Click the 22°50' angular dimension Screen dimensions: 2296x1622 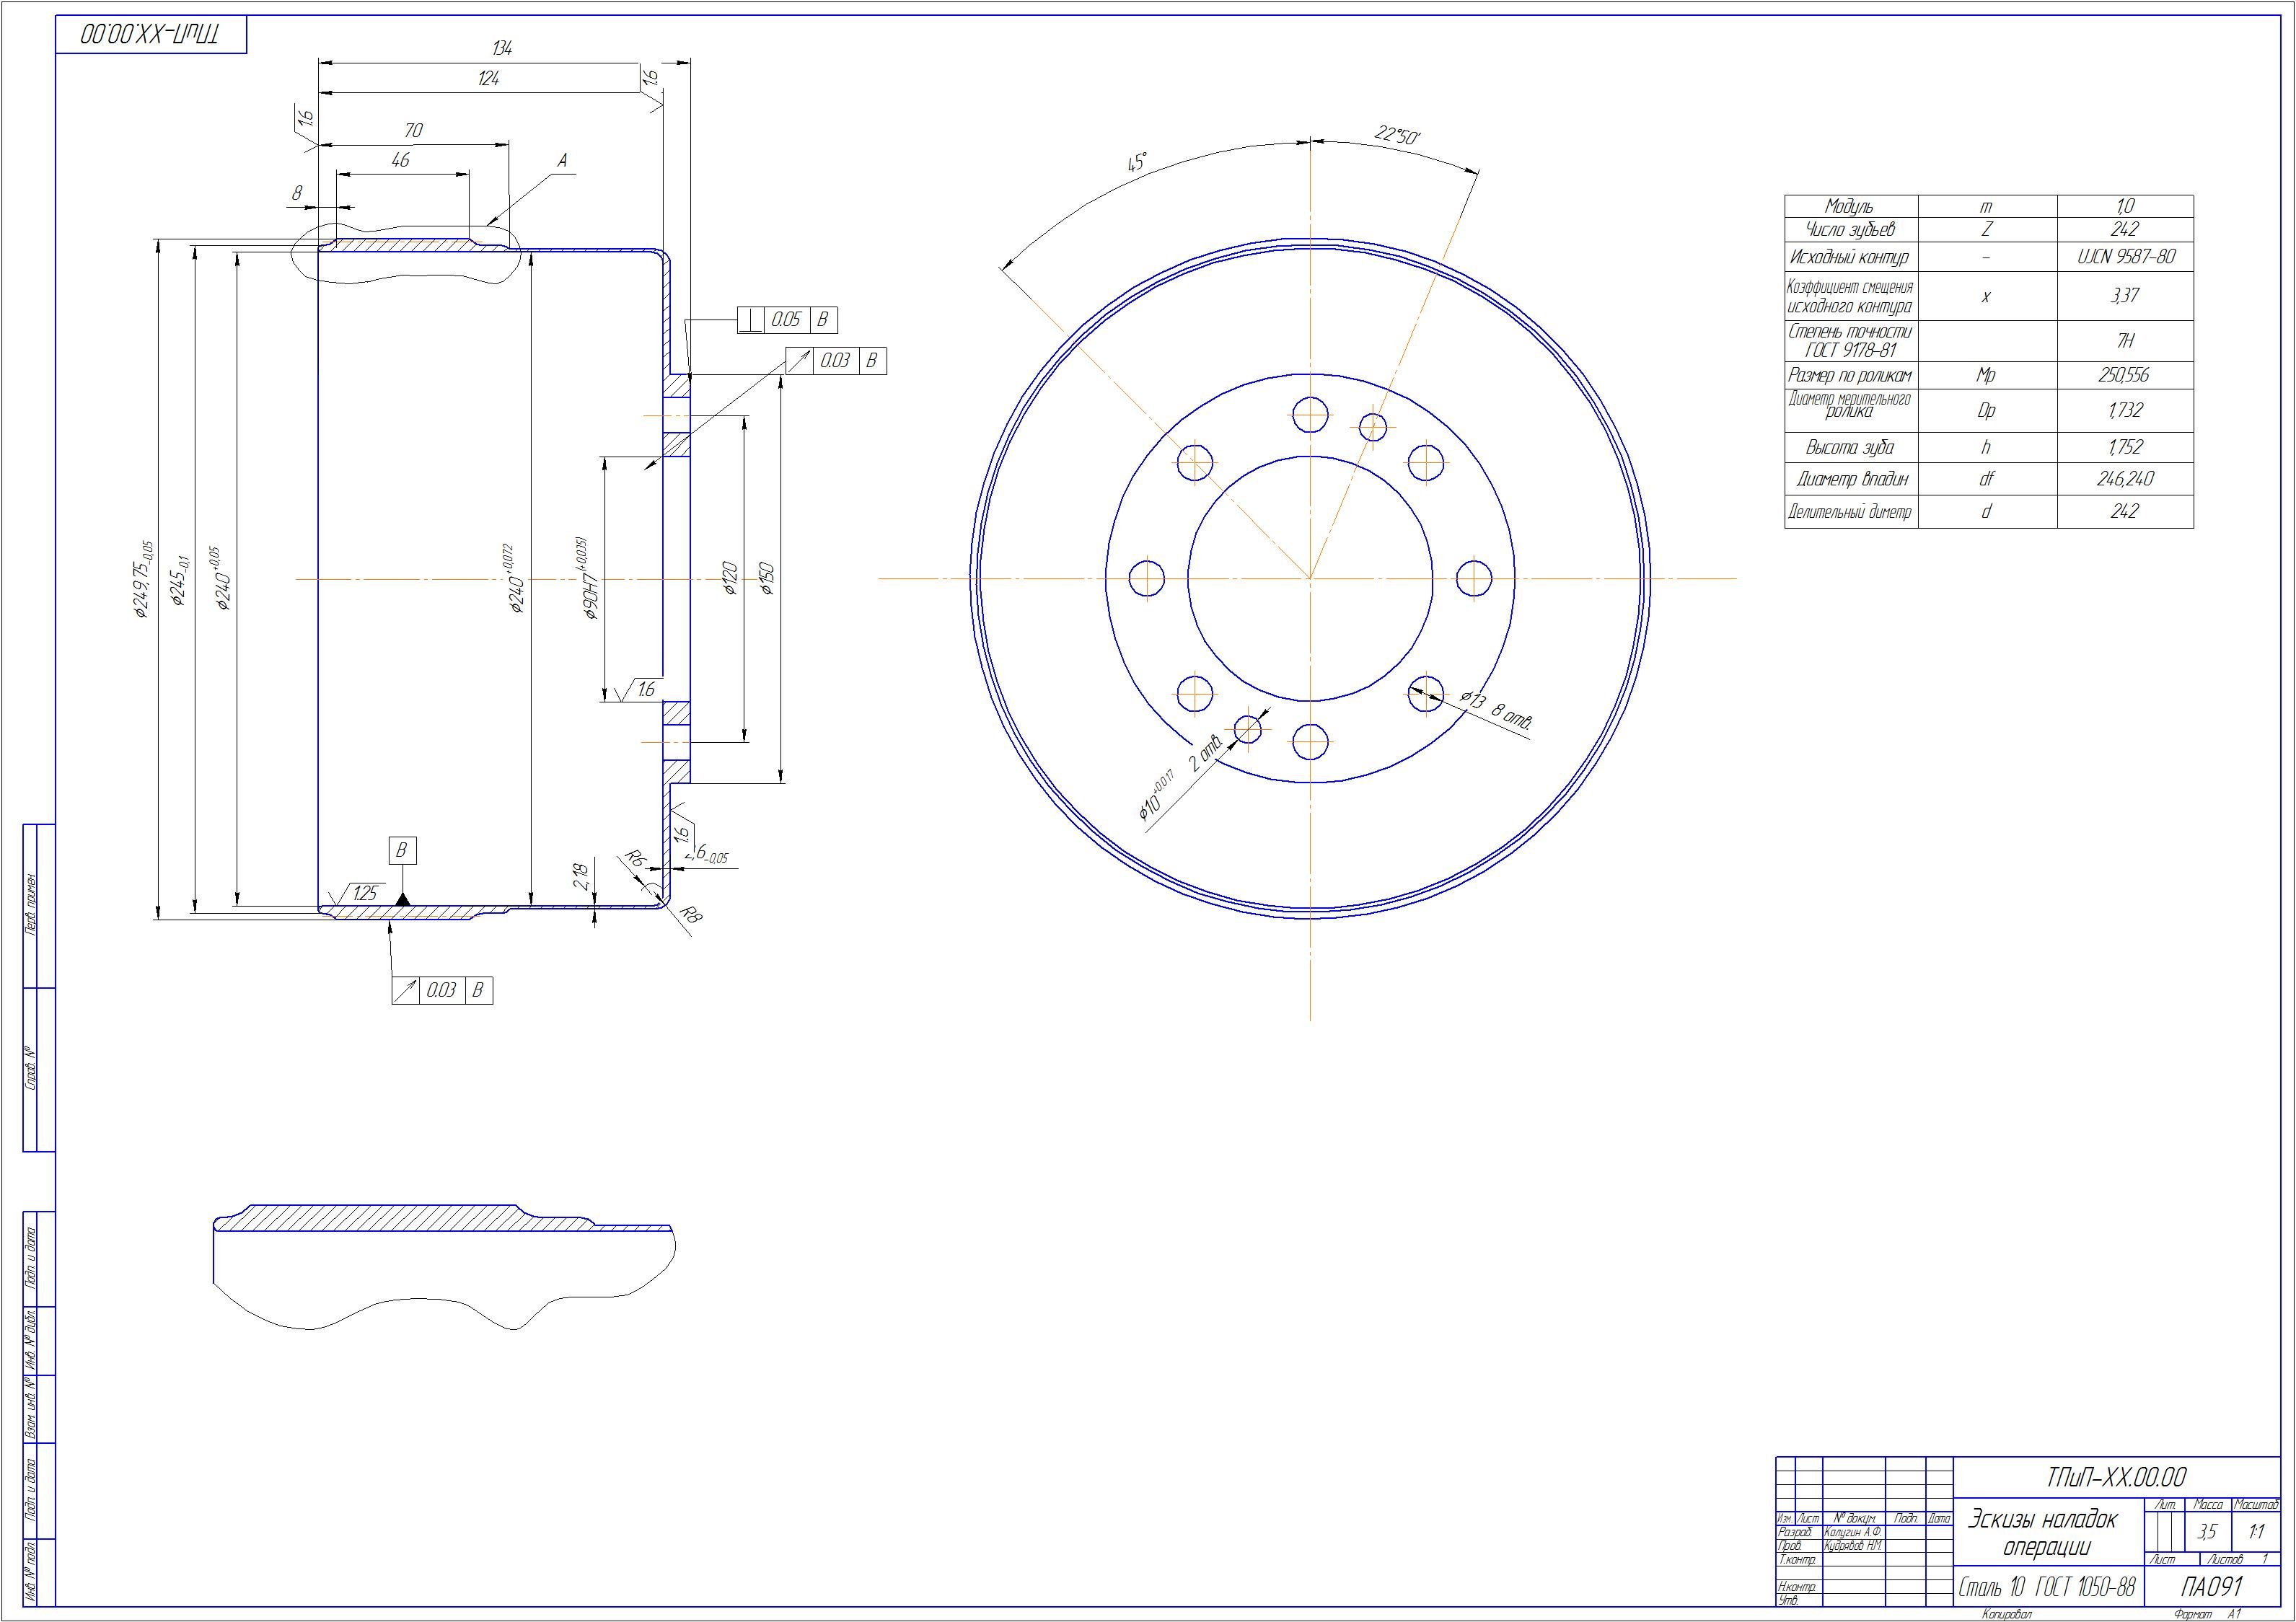pos(1398,137)
